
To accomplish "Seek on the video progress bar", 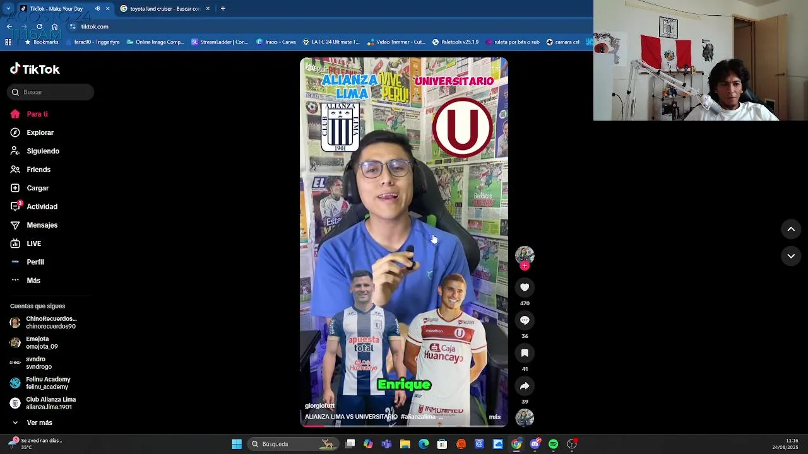I will (x=404, y=426).
